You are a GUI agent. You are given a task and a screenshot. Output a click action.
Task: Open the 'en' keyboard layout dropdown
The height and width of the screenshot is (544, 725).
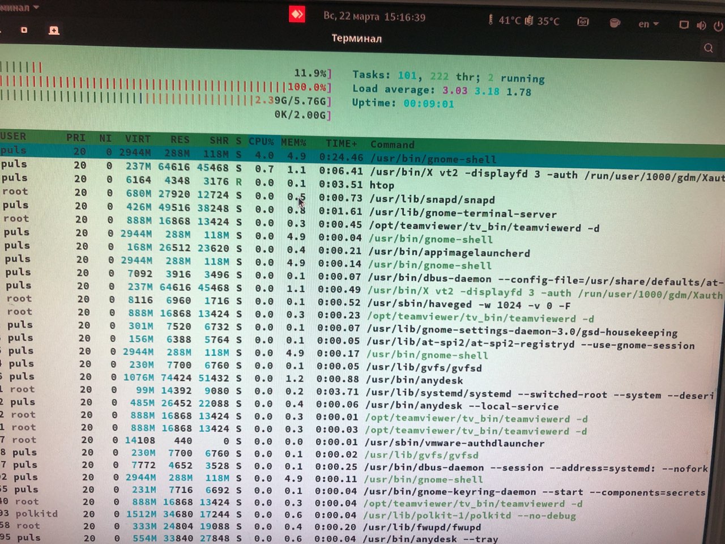click(x=649, y=24)
